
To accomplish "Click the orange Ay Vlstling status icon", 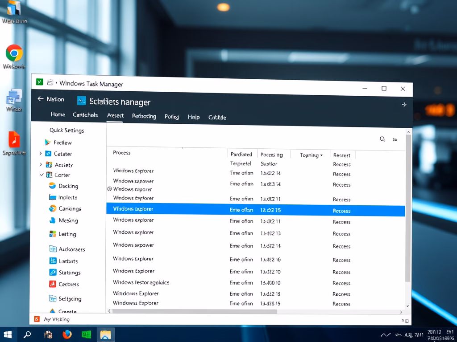I will tap(37, 319).
